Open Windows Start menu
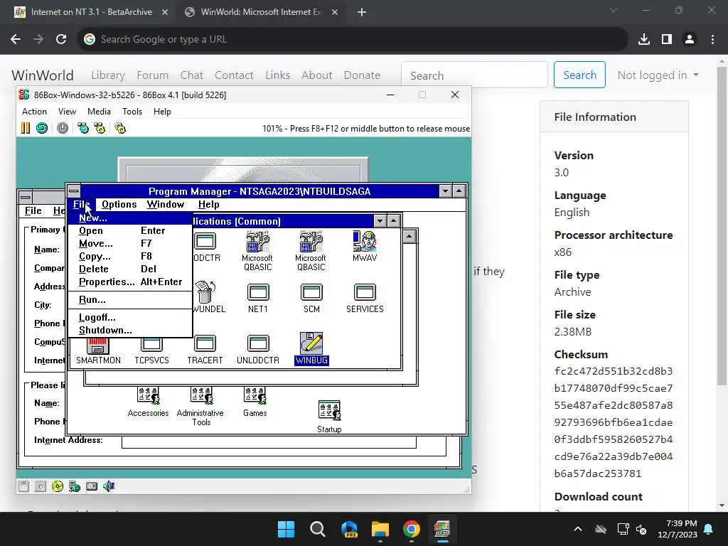The width and height of the screenshot is (728, 546). point(286,529)
